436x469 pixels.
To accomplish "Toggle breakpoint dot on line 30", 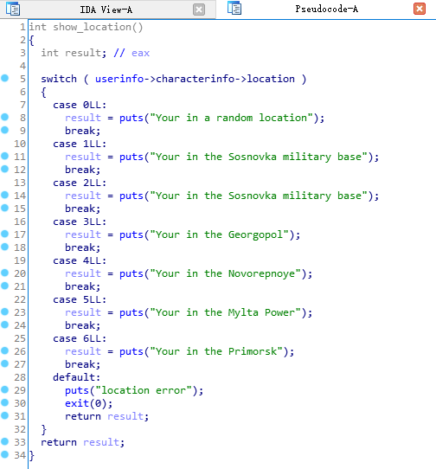I will [5, 402].
